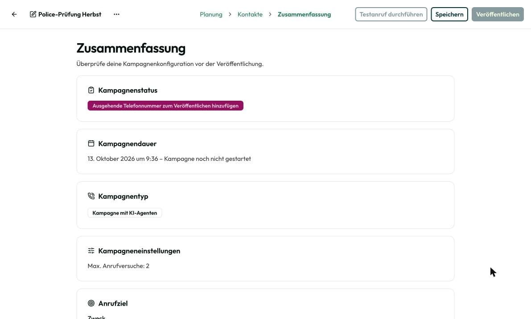
Task: Click the Kampagneneinstellungen section title
Action: [139, 251]
